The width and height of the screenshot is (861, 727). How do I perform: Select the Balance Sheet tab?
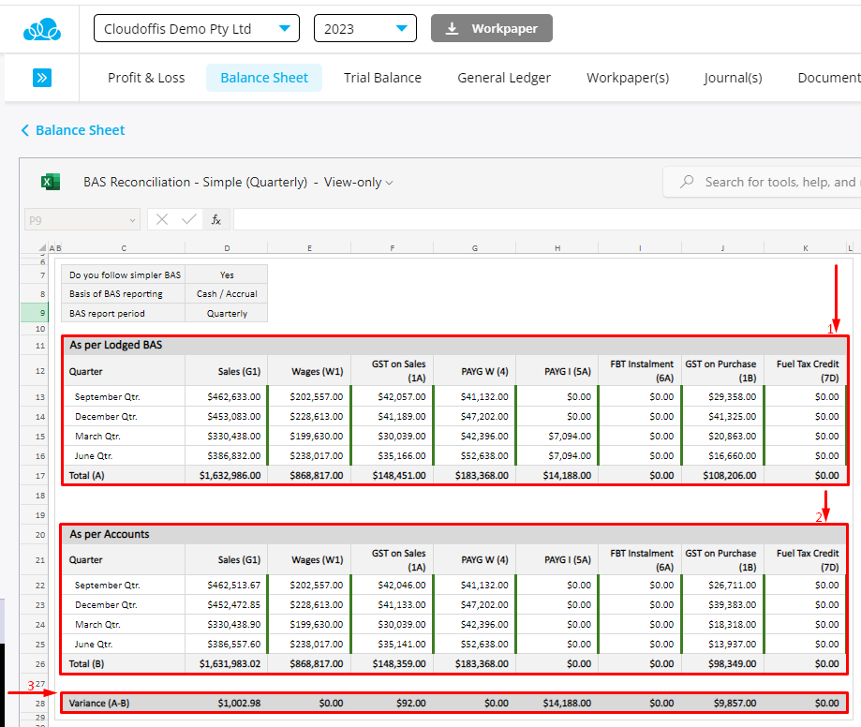[264, 78]
